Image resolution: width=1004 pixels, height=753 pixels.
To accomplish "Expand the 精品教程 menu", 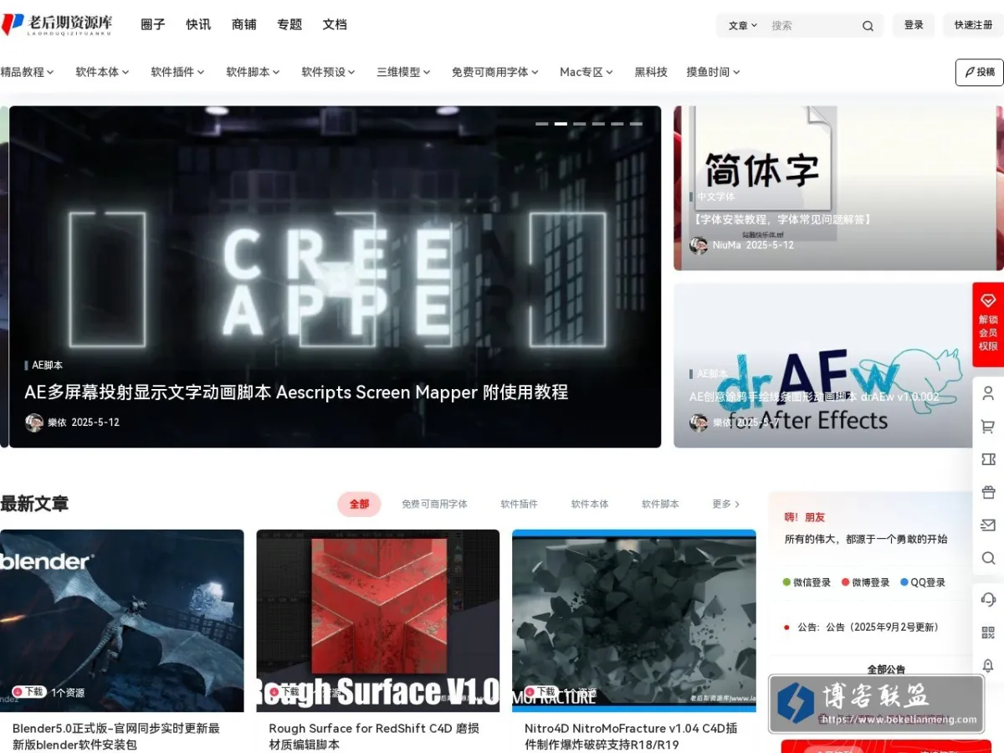I will (27, 72).
